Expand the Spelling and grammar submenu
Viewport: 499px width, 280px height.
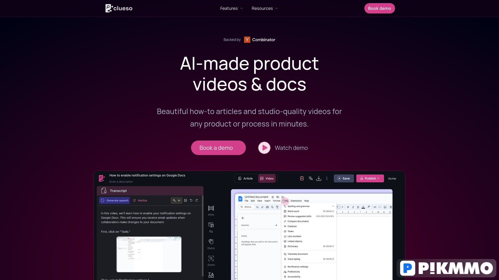(309, 206)
